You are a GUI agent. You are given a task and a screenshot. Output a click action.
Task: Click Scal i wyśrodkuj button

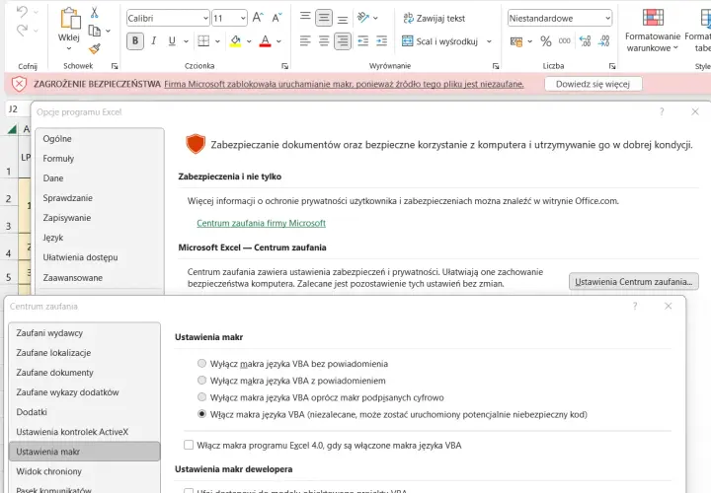point(439,41)
